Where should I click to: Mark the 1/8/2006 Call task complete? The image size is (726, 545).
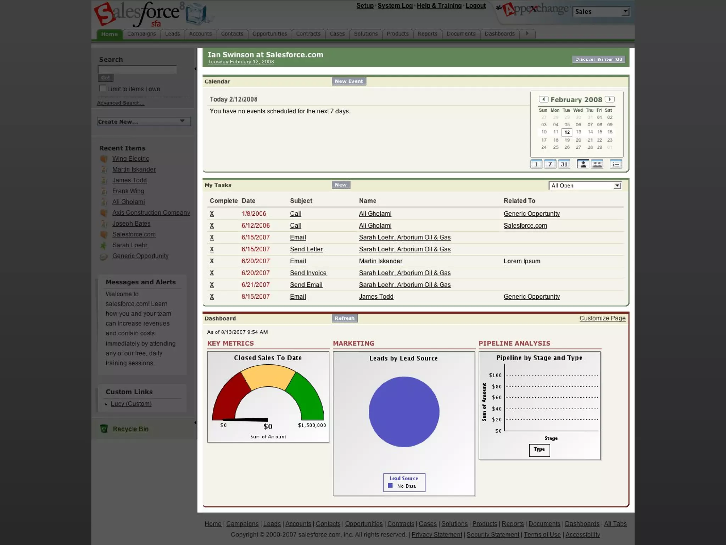coord(212,214)
